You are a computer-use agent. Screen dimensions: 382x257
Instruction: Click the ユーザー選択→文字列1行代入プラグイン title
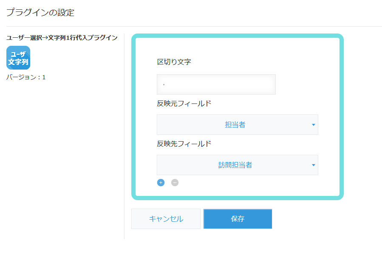(62, 38)
